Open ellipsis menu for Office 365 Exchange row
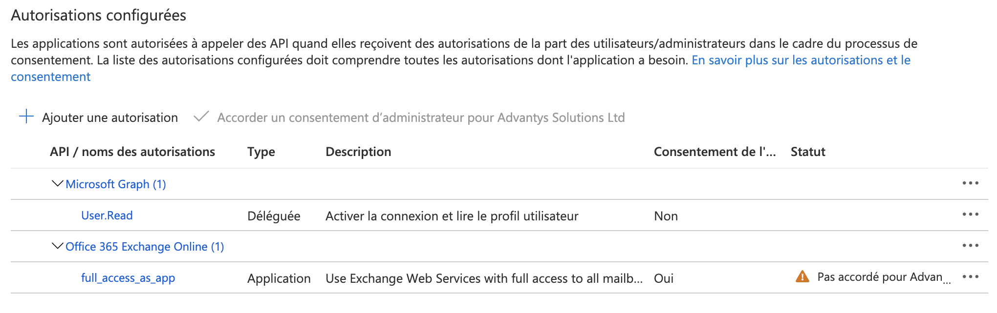The width and height of the screenshot is (997, 313). [x=970, y=246]
